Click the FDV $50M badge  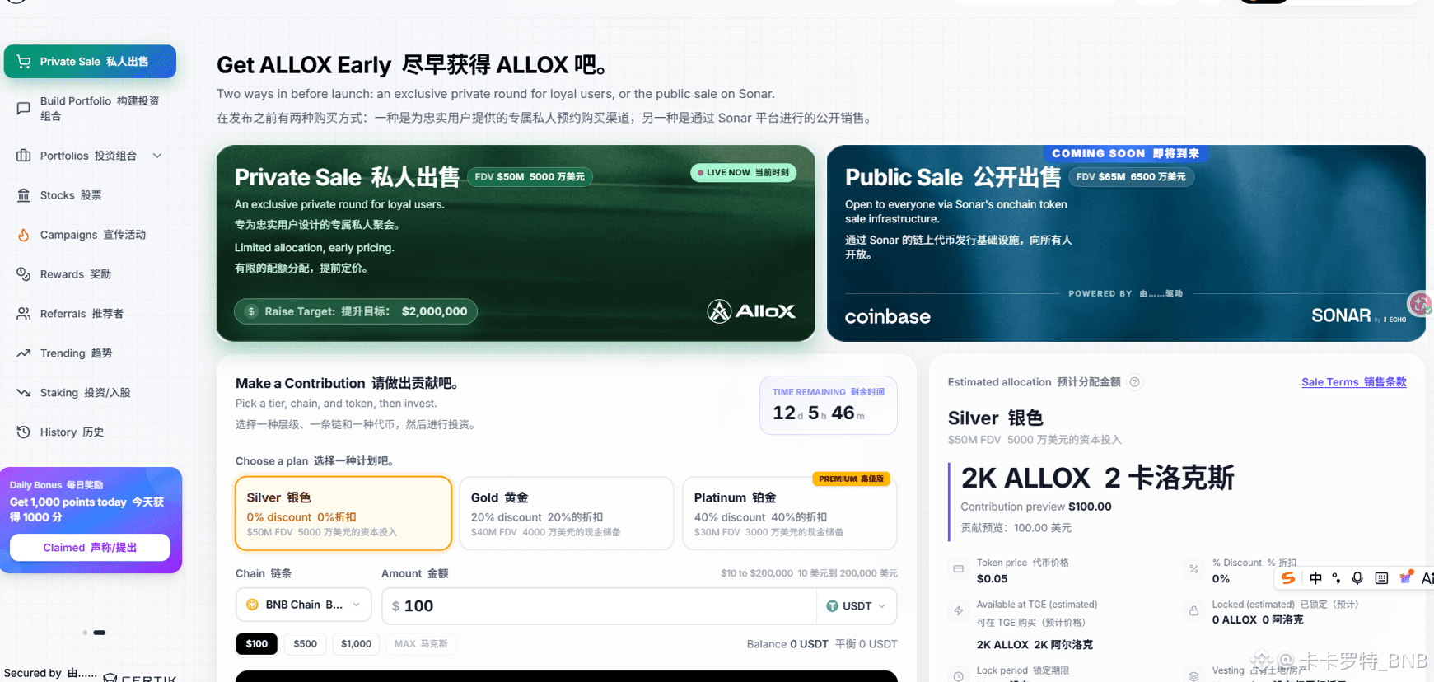(x=530, y=177)
